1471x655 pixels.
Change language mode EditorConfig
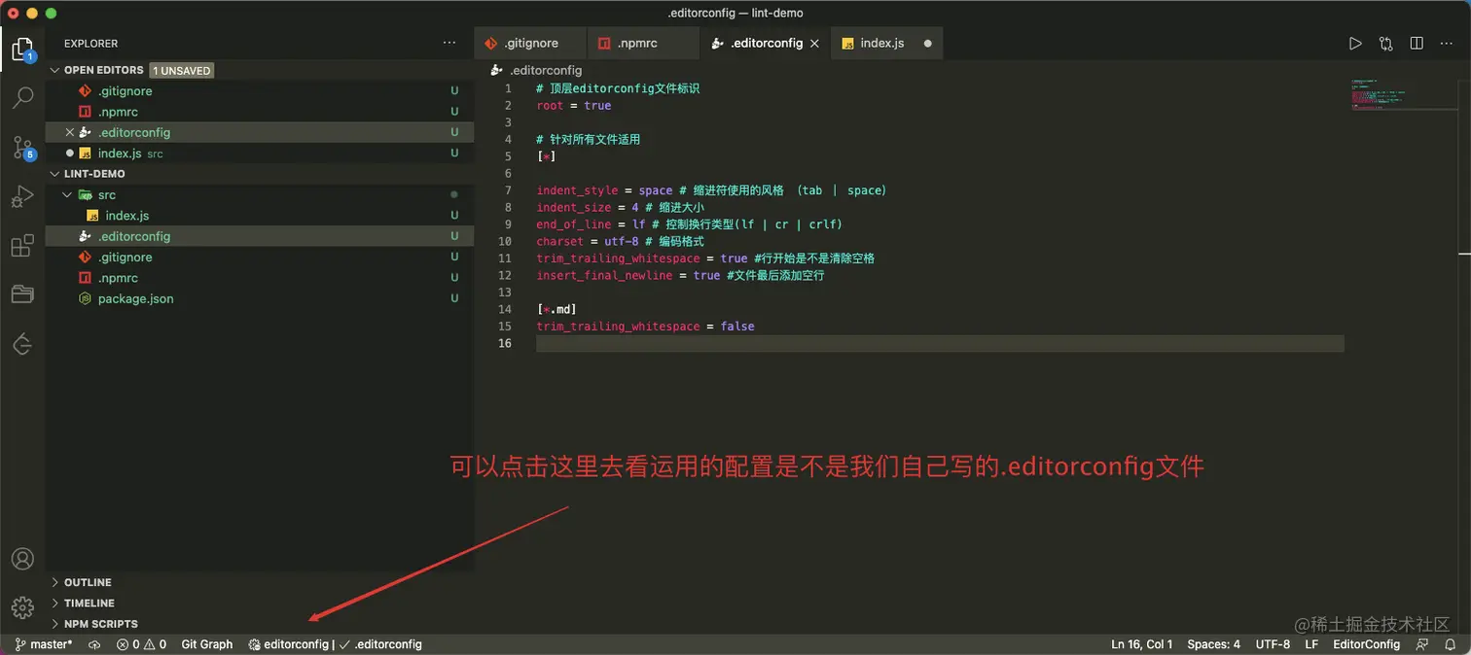(1366, 644)
